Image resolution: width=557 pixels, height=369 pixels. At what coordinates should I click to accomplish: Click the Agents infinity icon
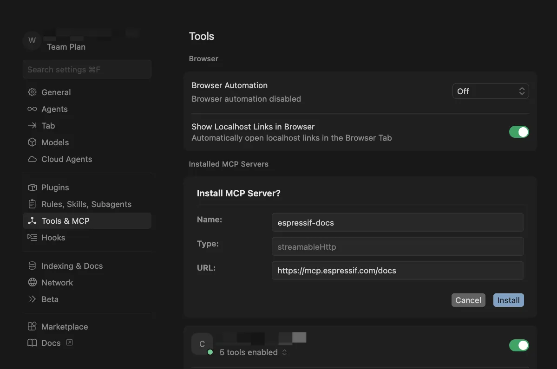click(32, 109)
